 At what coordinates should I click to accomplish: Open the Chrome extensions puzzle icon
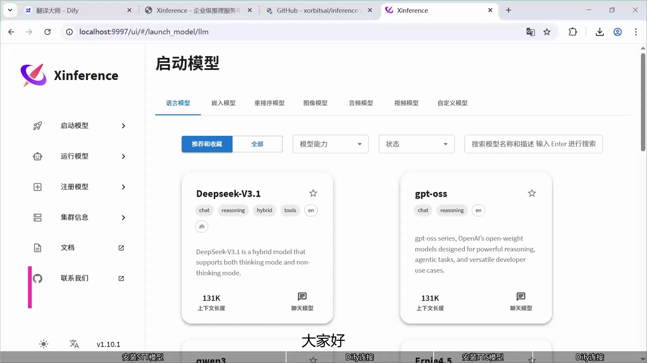[573, 32]
